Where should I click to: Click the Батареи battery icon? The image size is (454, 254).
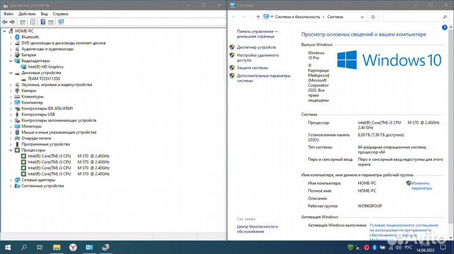pyautogui.click(x=17, y=55)
